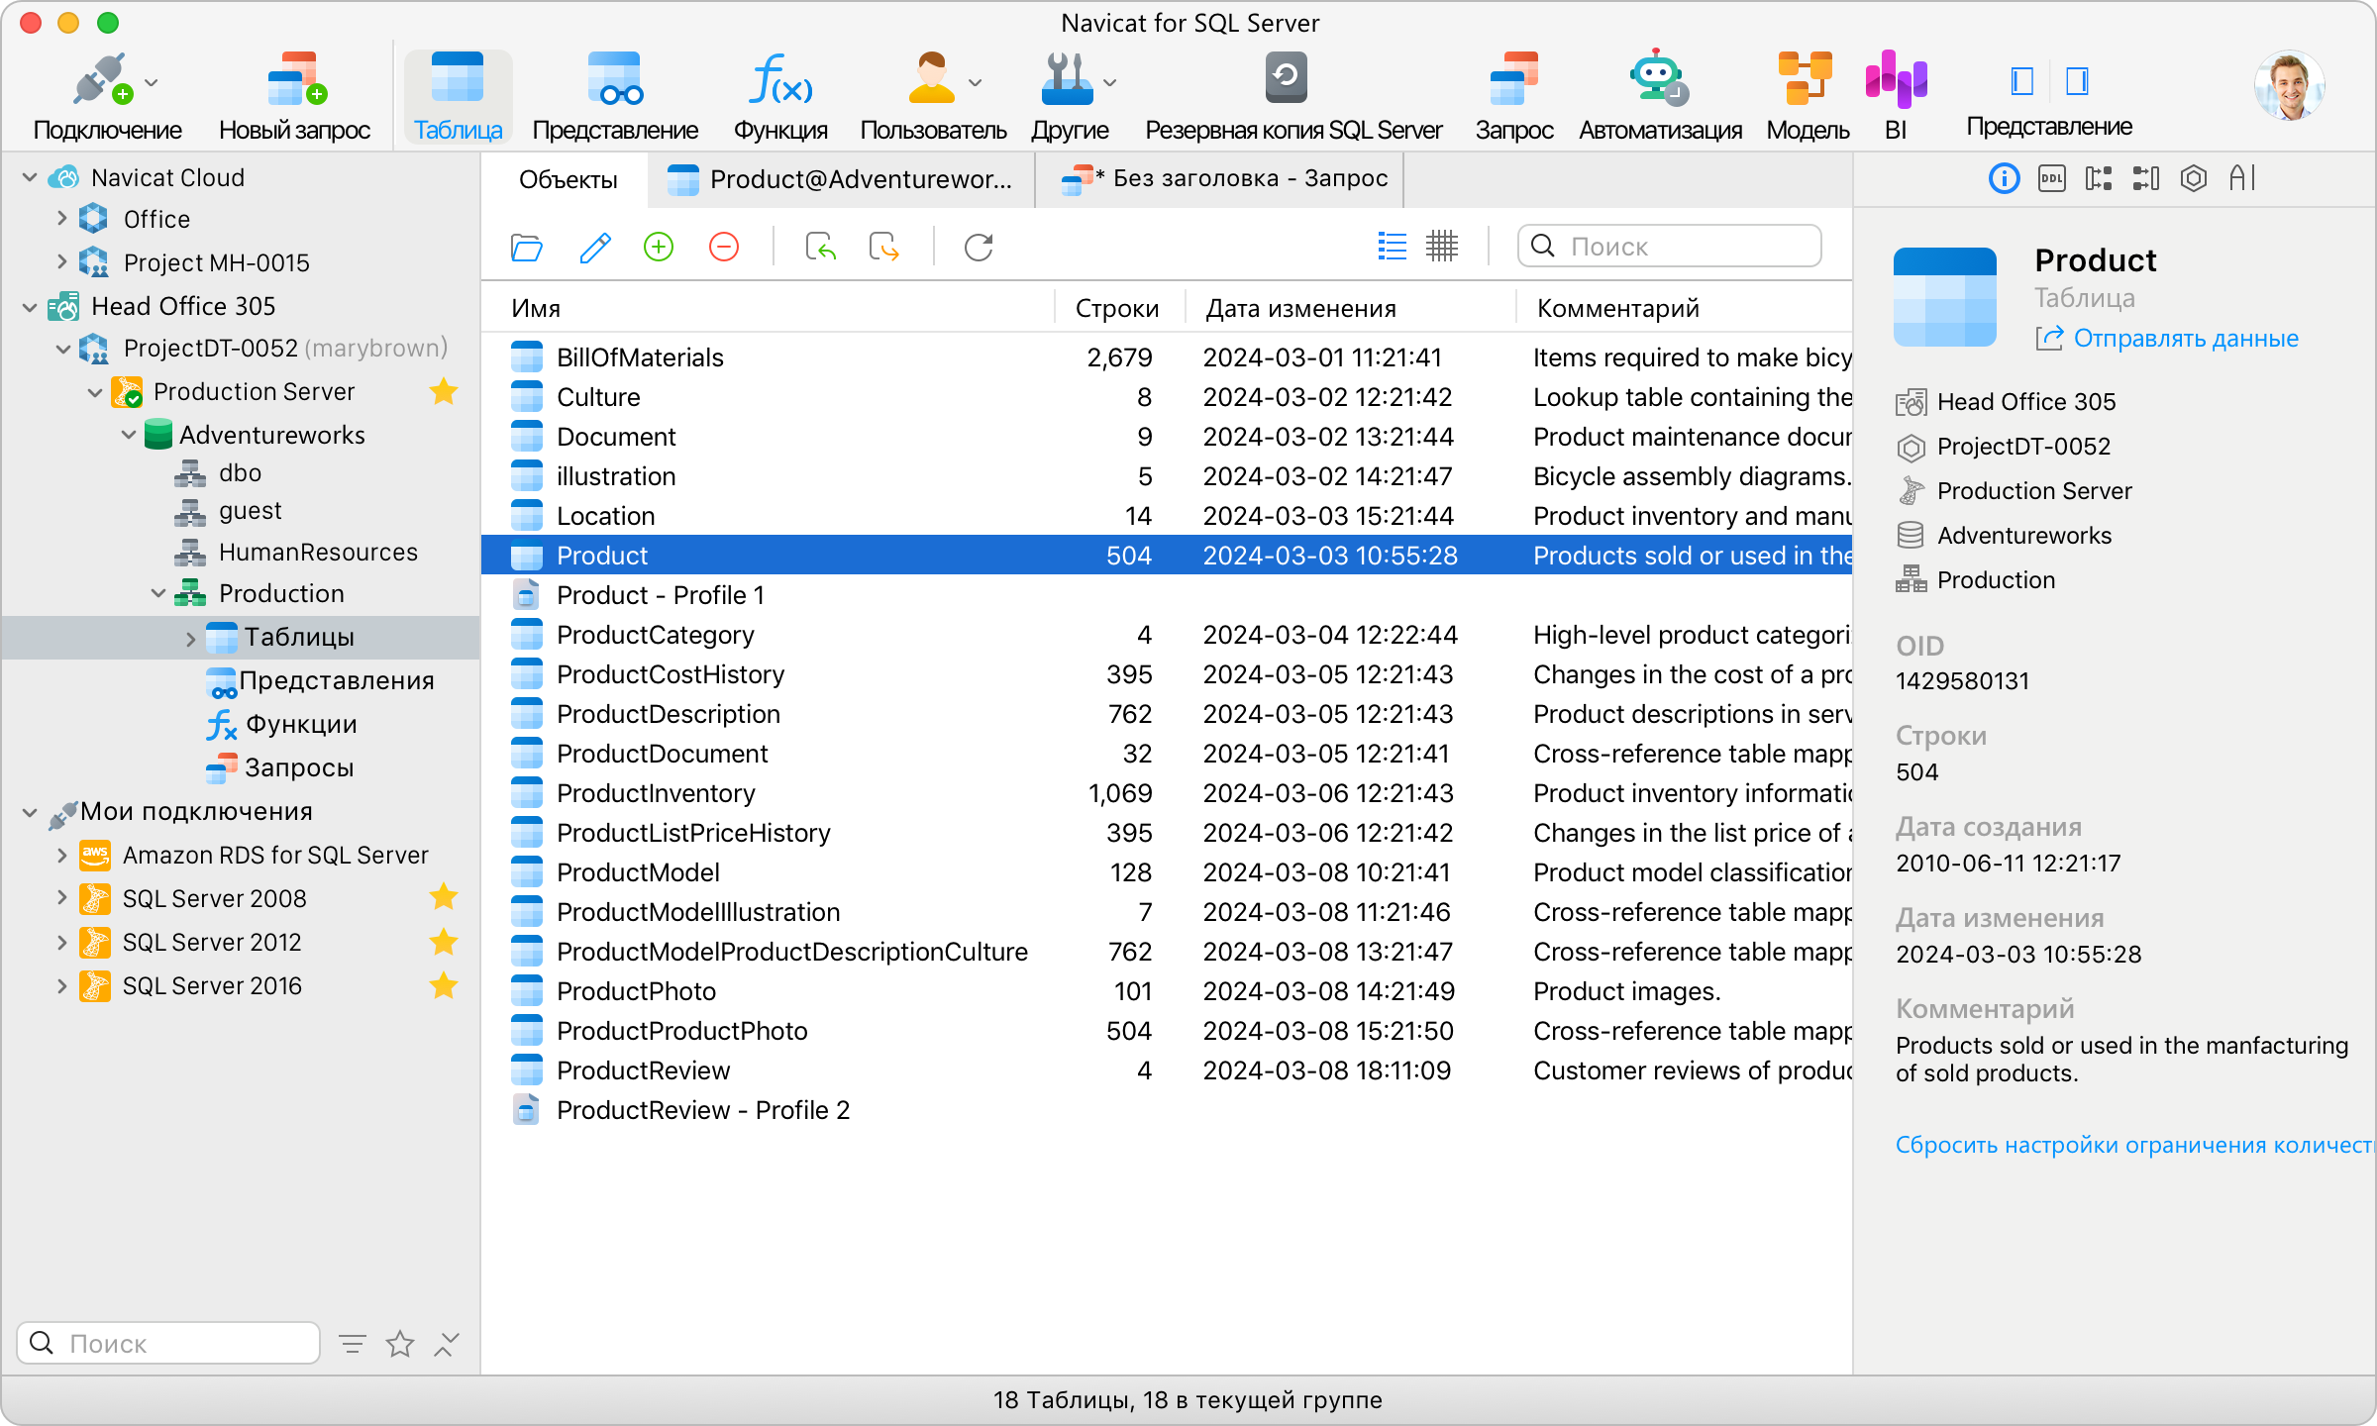
Task: Switch to the Объекты tab
Action: click(x=568, y=179)
